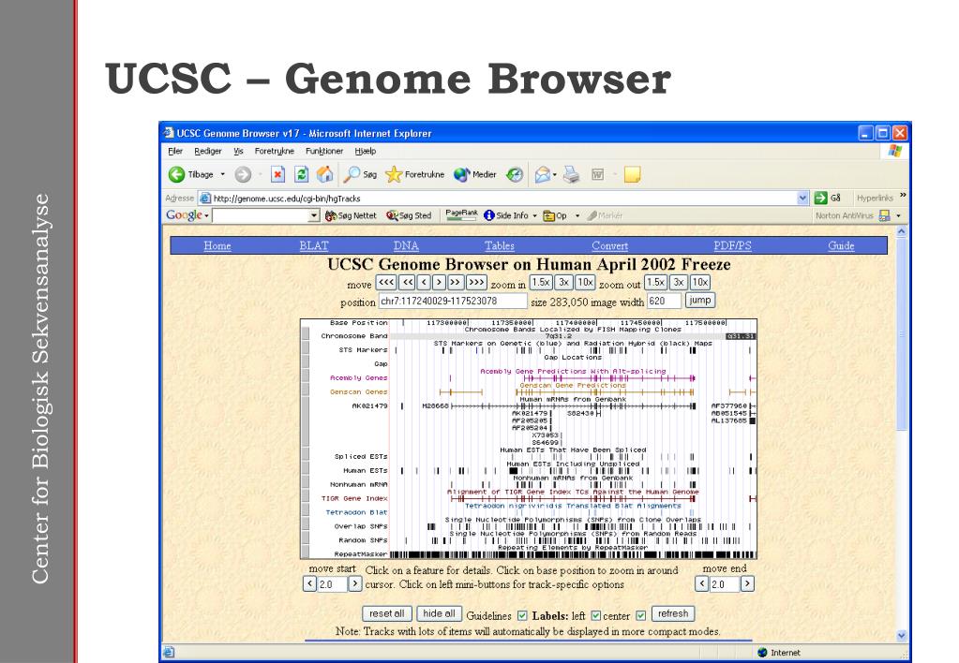Expand the Side Info dropdown arrow

pyautogui.click(x=534, y=215)
